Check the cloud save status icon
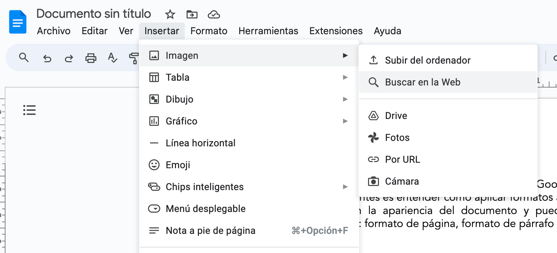The width and height of the screenshot is (557, 253). point(214,14)
